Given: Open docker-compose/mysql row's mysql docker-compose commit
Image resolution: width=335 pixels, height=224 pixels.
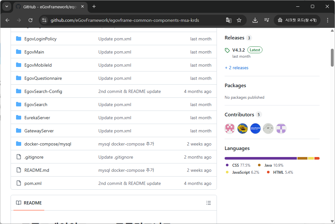Looking at the screenshot, I should pyautogui.click(x=126, y=144).
